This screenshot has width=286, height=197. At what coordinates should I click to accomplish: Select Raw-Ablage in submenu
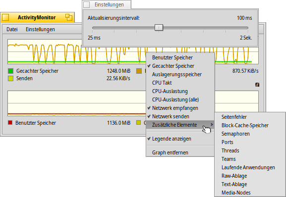pos(250,176)
